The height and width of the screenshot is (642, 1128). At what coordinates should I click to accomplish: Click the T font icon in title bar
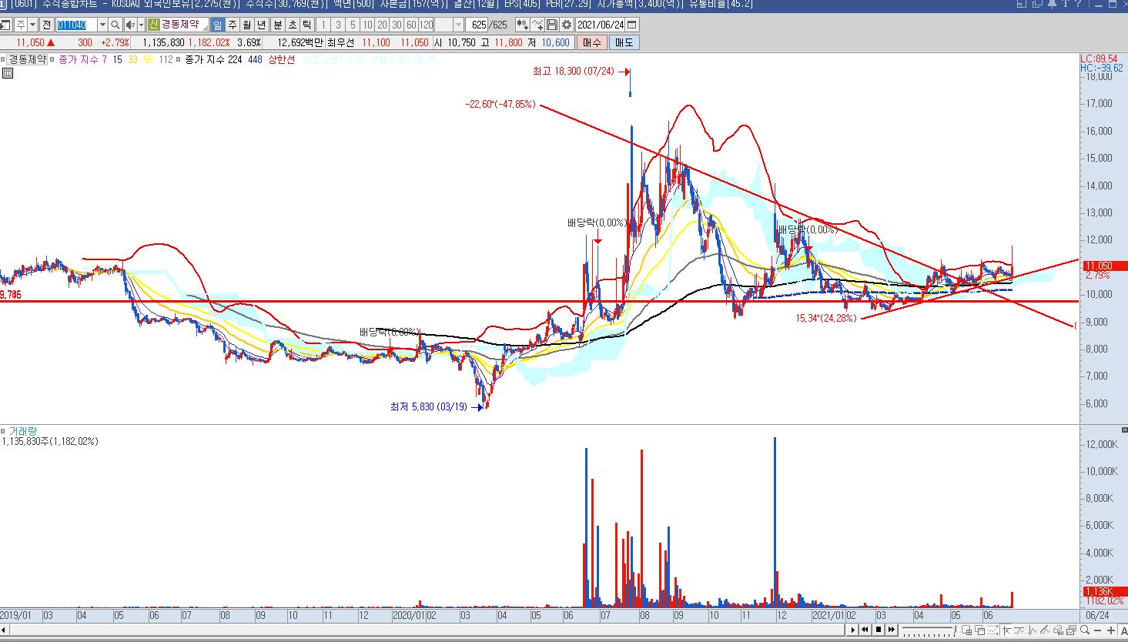[1066, 4]
